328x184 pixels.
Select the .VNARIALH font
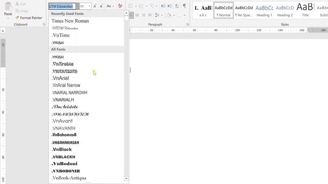[x=87, y=100]
